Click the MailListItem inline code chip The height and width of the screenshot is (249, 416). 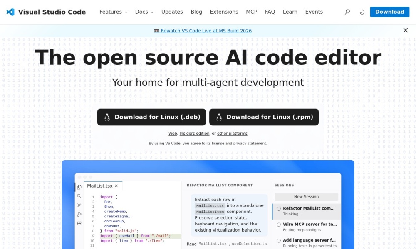point(210,212)
